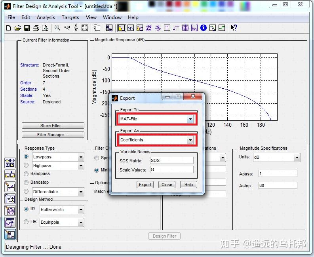Expand the Lowpass type dropdown
The image size is (314, 257).
coord(81,157)
